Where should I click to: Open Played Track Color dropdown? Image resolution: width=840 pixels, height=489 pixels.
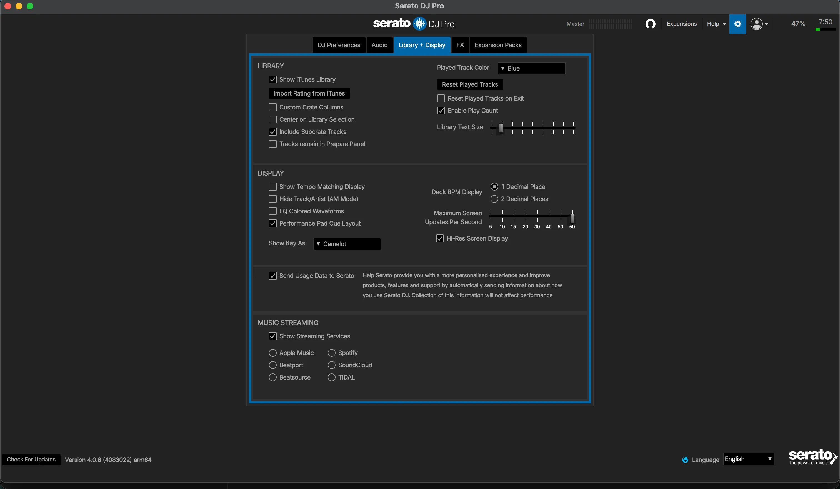pos(531,68)
